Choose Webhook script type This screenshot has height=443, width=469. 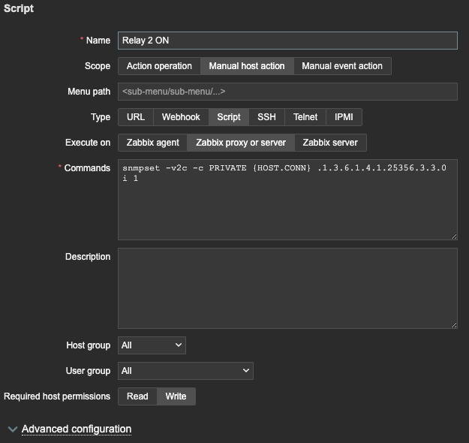181,117
